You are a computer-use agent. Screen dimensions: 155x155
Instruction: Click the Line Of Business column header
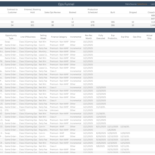[x=28, y=37]
